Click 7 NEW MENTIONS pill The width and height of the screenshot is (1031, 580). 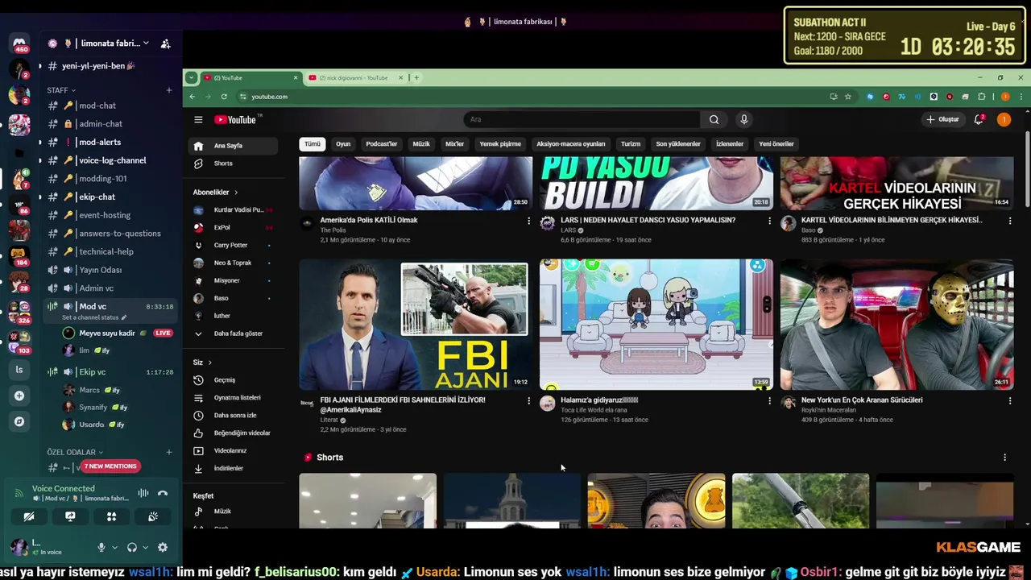click(x=110, y=466)
